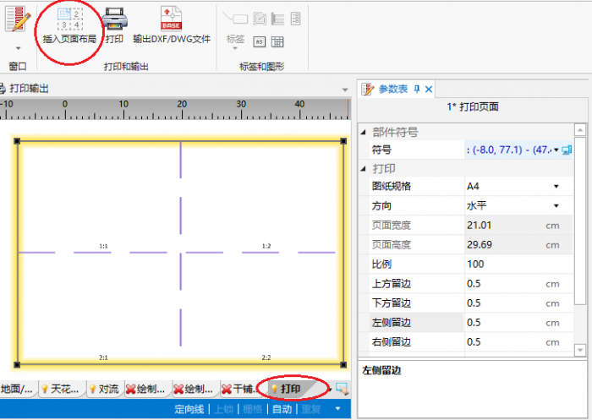Toggle 自动 mode in the status bar
592x420 pixels.
click(x=282, y=410)
